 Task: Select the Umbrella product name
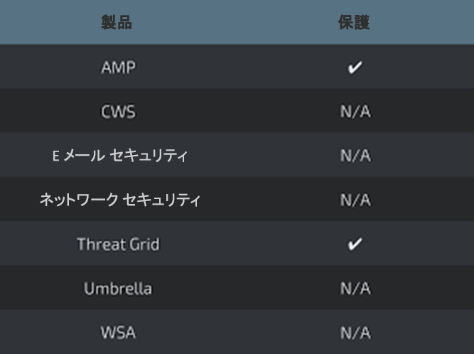point(118,289)
